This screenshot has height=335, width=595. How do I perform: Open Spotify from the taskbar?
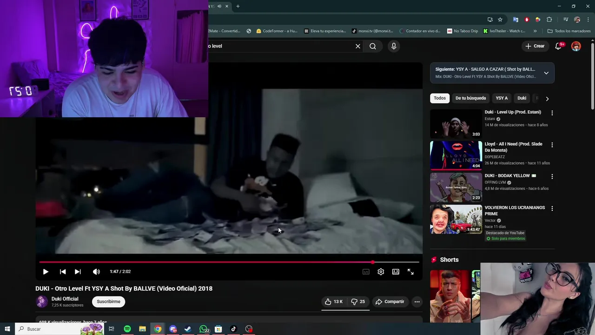click(x=127, y=329)
